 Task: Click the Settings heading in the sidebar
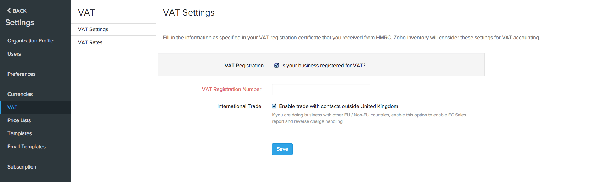tap(20, 23)
